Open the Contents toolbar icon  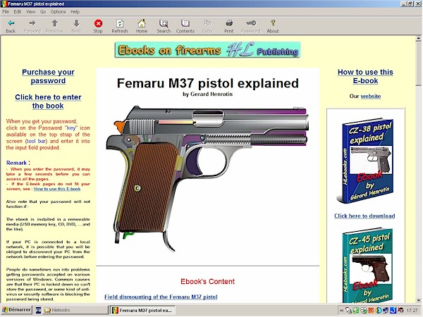(185, 26)
